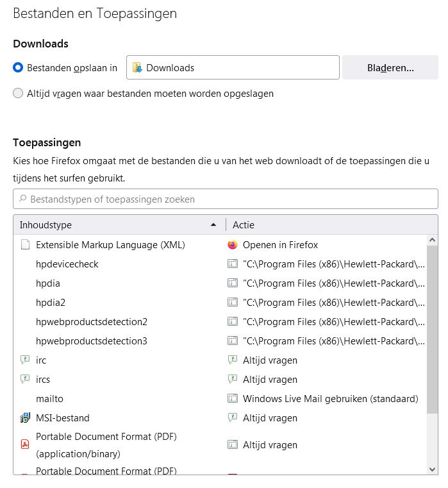Open action dropdown for the hpdia2 row
Image resolution: width=448 pixels, height=488 pixels.
pos(327,303)
